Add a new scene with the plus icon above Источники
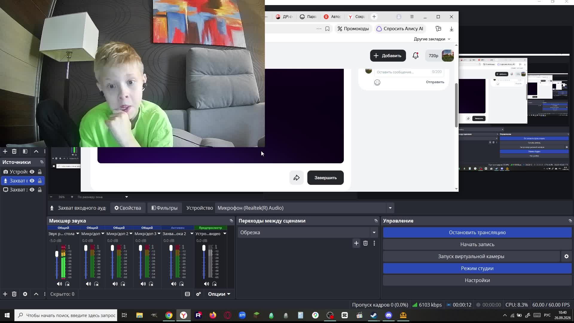This screenshot has height=323, width=574. (x=5, y=151)
